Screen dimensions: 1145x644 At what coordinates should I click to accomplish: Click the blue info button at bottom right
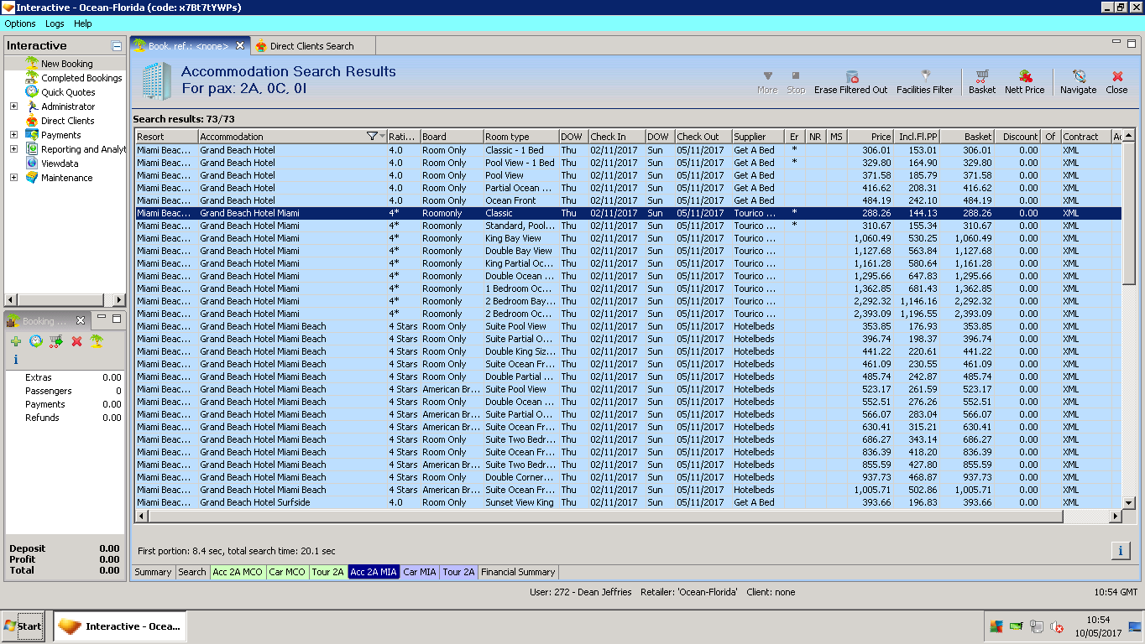1120,551
